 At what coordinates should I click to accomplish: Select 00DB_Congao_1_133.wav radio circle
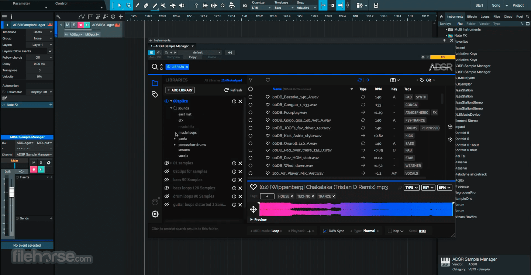pyautogui.click(x=251, y=105)
